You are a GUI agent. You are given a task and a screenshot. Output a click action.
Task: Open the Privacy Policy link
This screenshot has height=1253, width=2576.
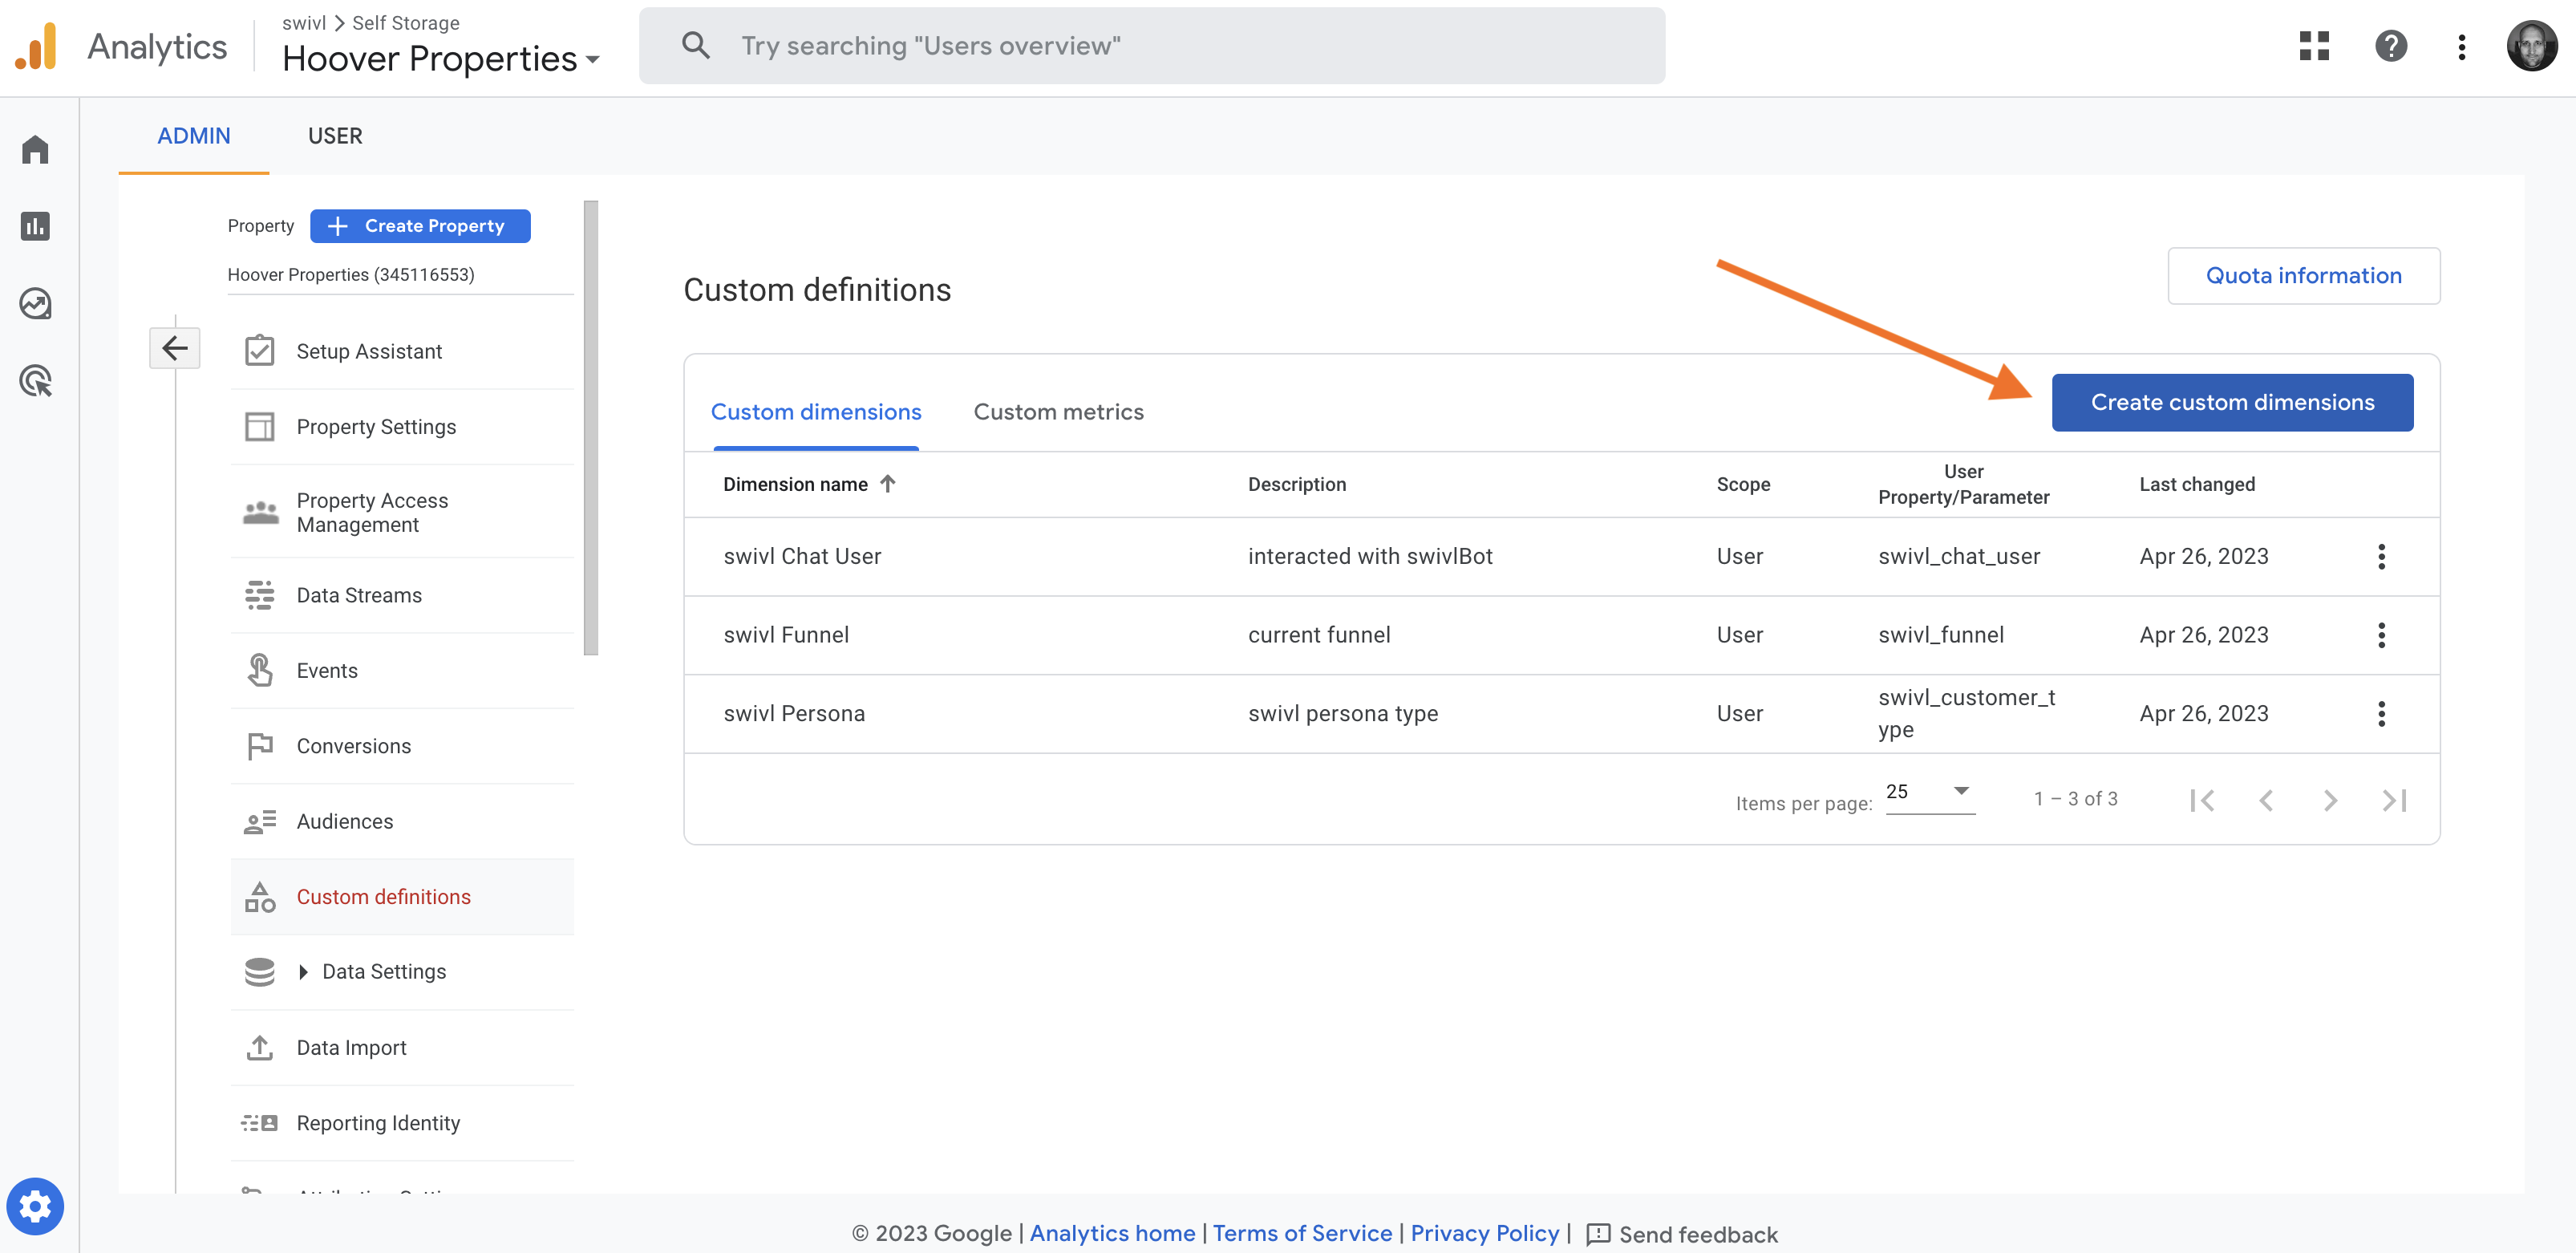pyautogui.click(x=1484, y=1233)
